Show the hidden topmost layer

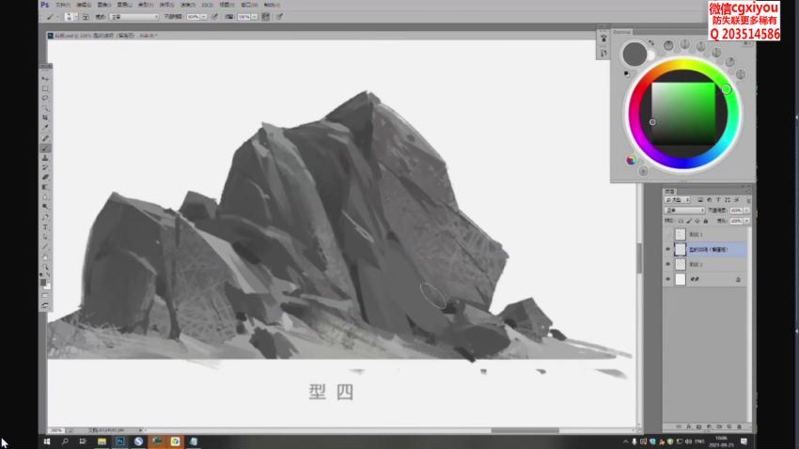click(668, 234)
